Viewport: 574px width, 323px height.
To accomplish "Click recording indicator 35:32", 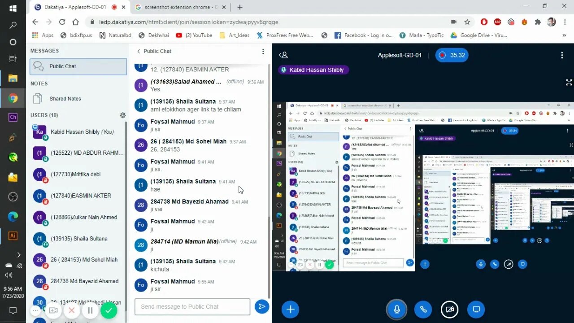I will point(452,55).
